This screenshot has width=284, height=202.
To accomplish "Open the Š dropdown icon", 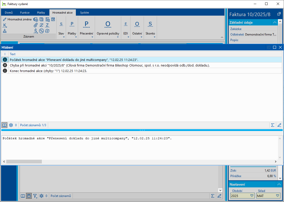I will coord(36,31).
